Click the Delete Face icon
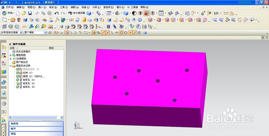This screenshot has height=136, width=269. pos(167,20)
